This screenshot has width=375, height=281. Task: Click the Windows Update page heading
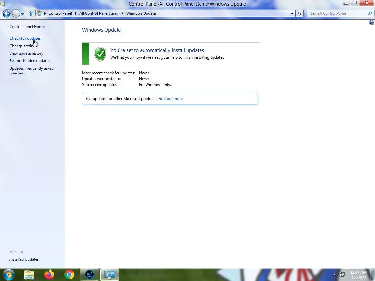coord(102,30)
